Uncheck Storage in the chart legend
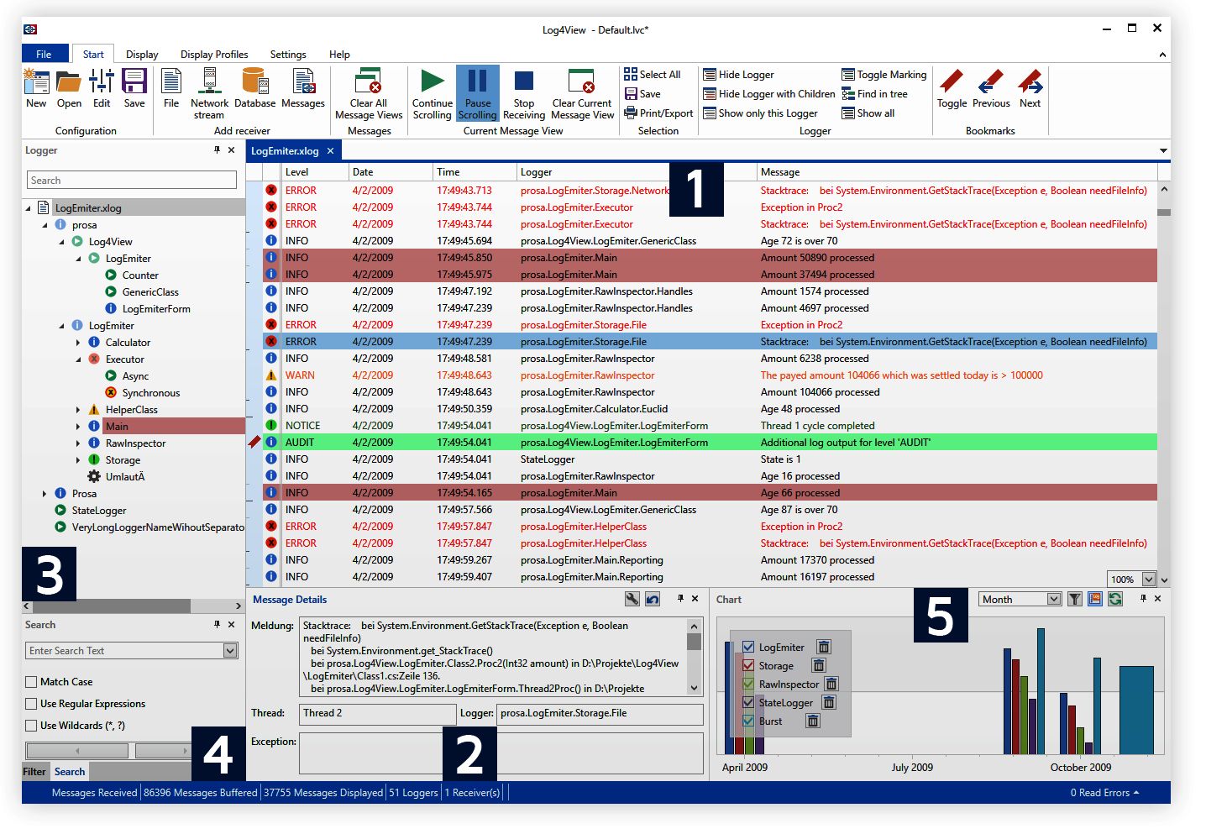 tap(748, 664)
